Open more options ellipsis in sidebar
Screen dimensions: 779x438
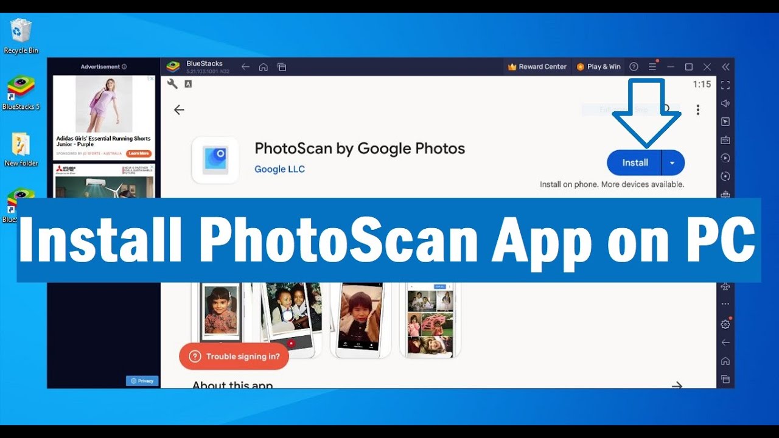pos(725,304)
